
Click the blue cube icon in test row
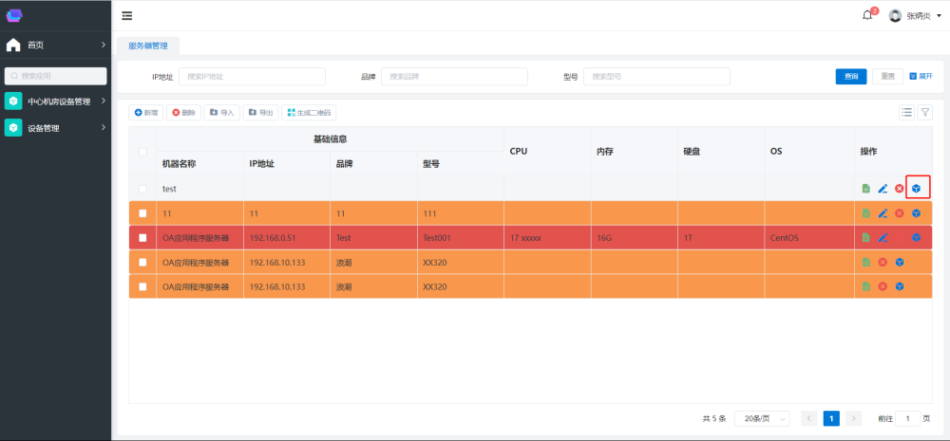(916, 189)
